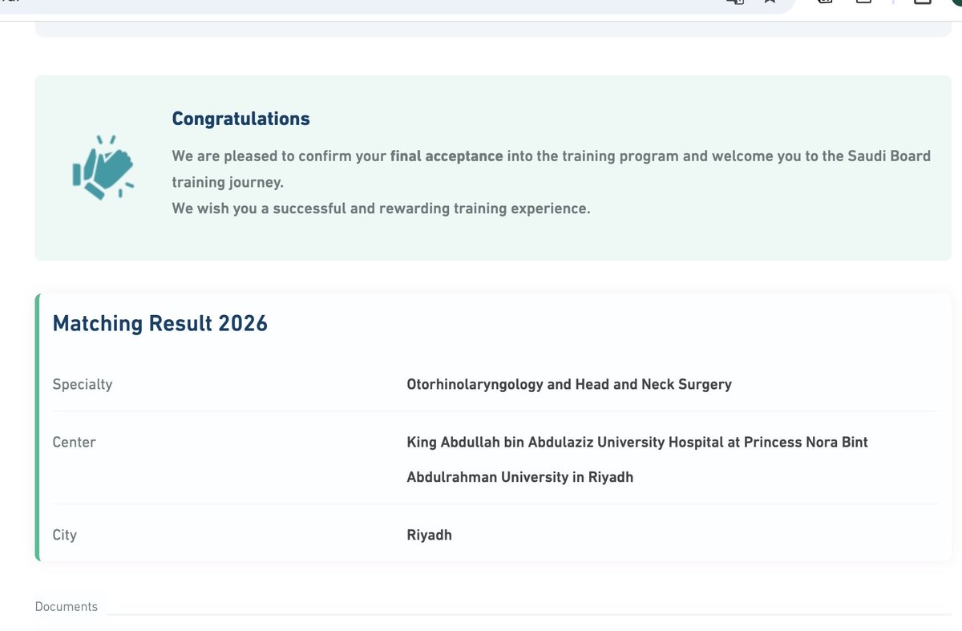Click the Riyadh city value
Image resolution: width=962 pixels, height=631 pixels.
click(x=430, y=535)
